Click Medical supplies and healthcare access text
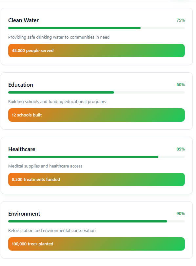This screenshot has height=266, width=196. [45, 166]
